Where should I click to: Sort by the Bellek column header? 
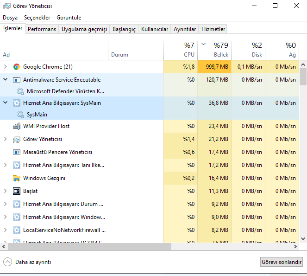point(214,50)
